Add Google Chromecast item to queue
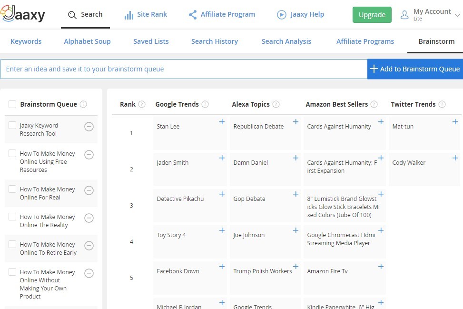The image size is (463, 309). 381,230
